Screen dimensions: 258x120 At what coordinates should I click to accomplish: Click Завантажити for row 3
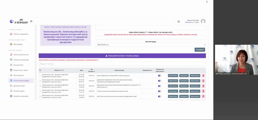coord(195,86)
